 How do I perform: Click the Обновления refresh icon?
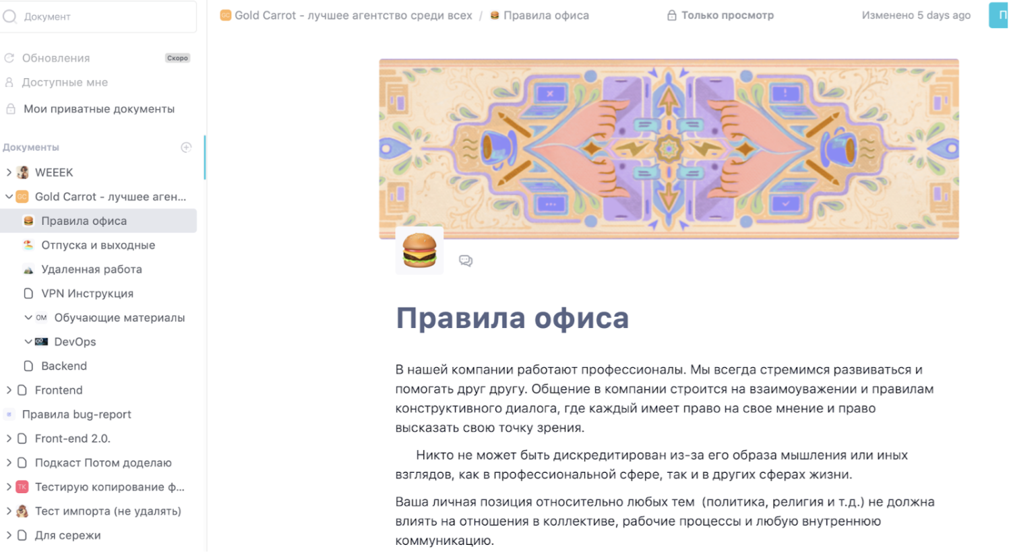click(9, 58)
